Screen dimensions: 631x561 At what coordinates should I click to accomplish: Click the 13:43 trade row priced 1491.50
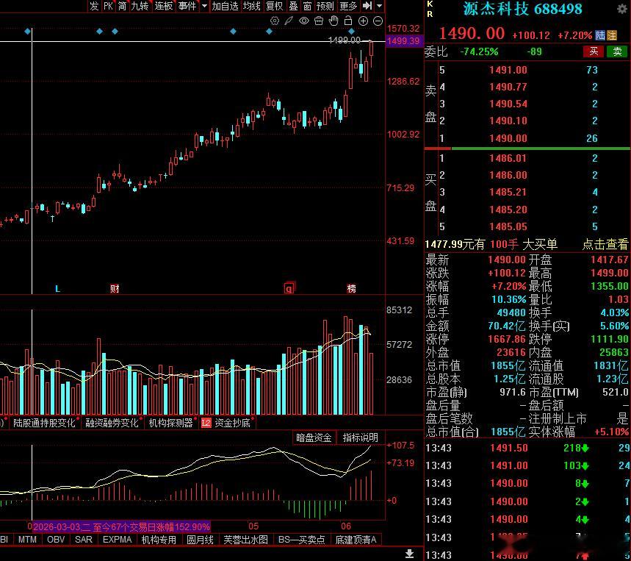point(527,448)
